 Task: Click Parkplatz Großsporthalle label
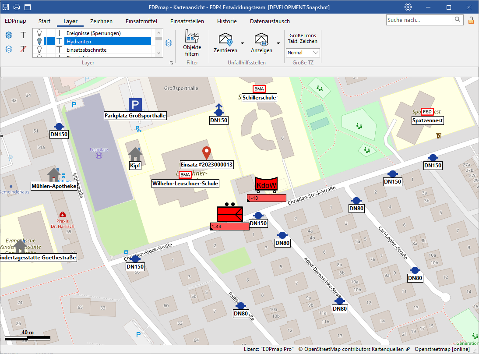point(135,116)
